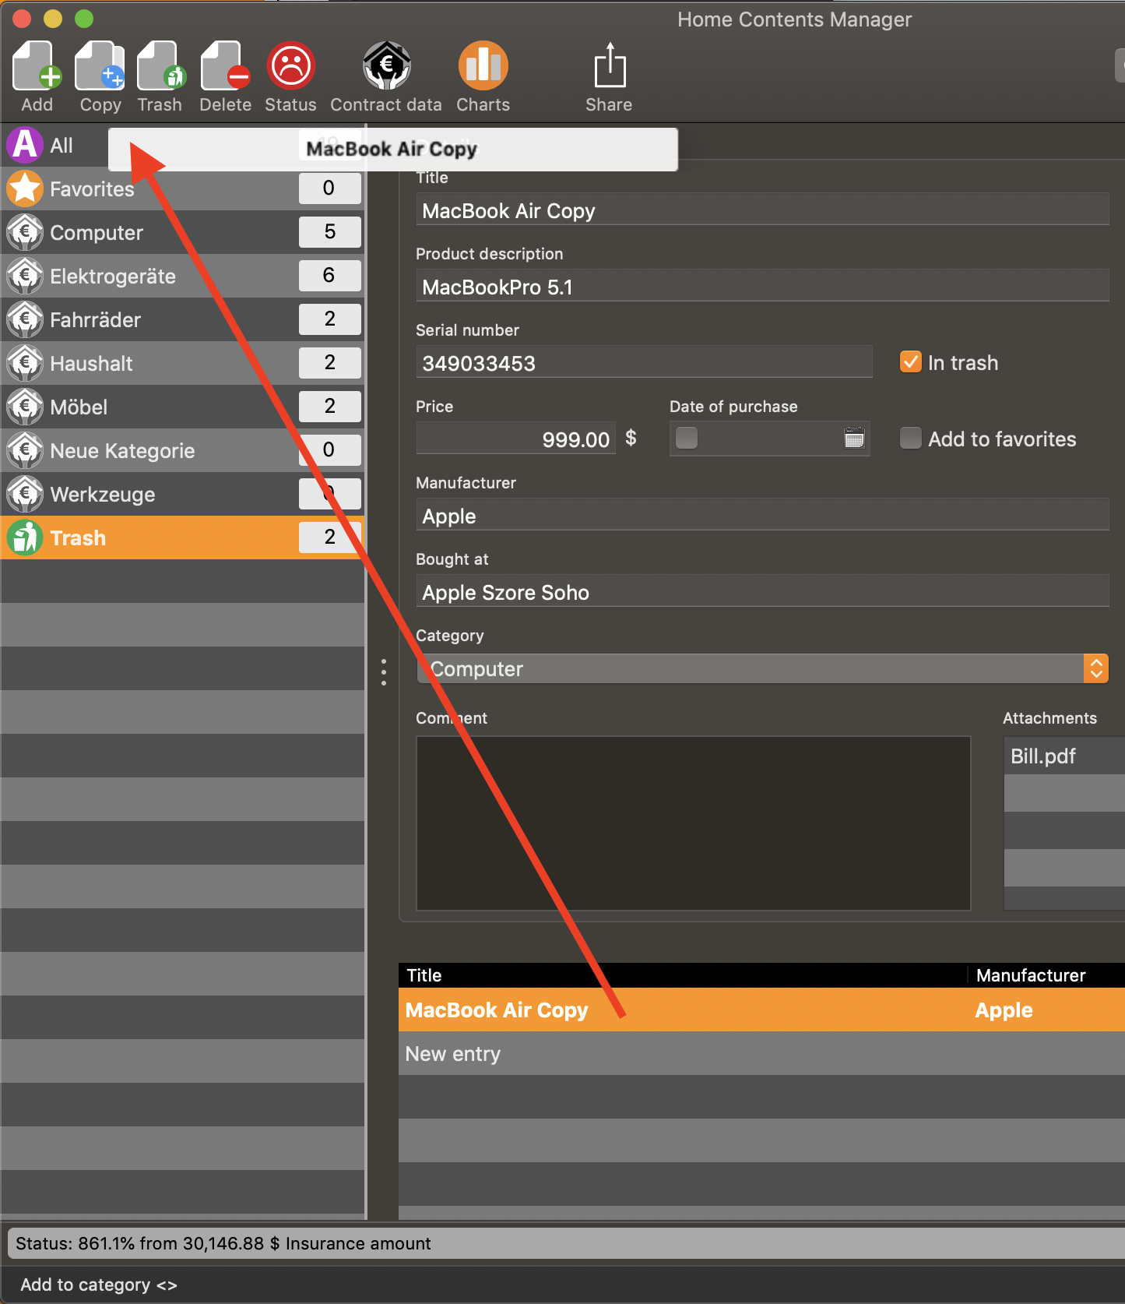Select the All category icon
Screen dimensions: 1125x1304
pyautogui.click(x=25, y=145)
